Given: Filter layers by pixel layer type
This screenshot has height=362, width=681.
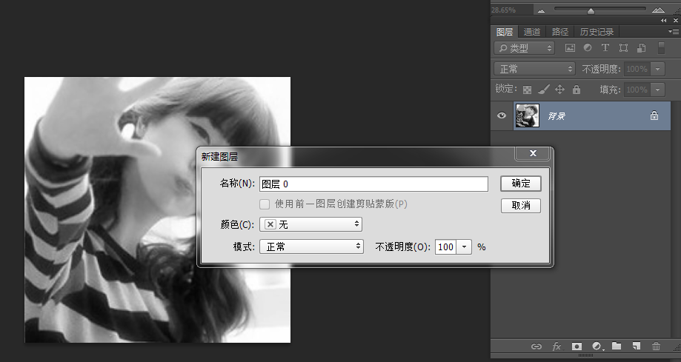Looking at the screenshot, I should coord(570,48).
